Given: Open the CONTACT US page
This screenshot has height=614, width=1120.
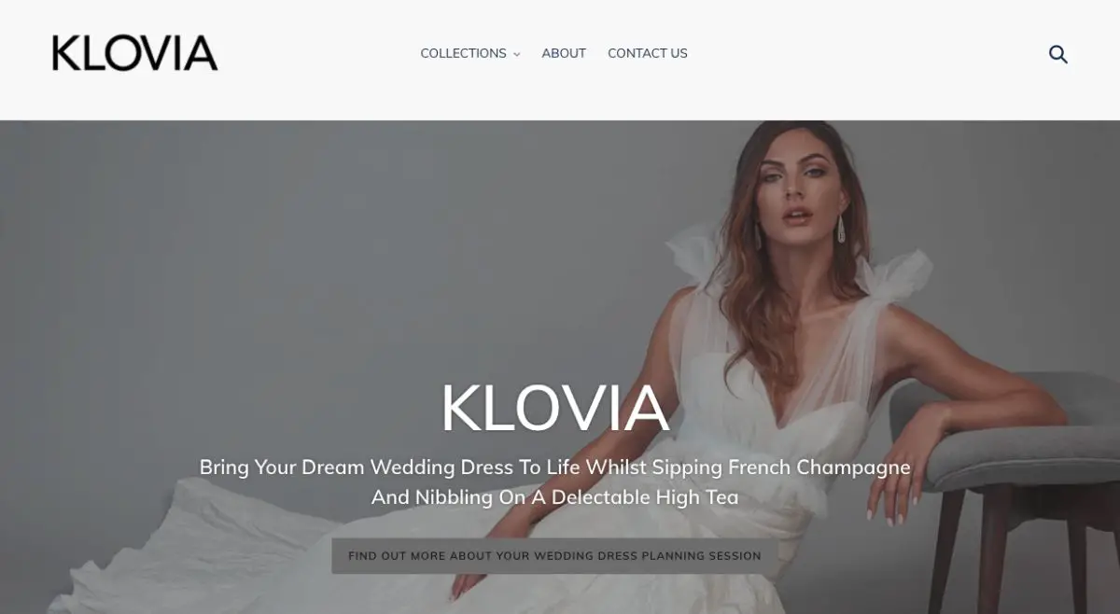Looking at the screenshot, I should [648, 53].
